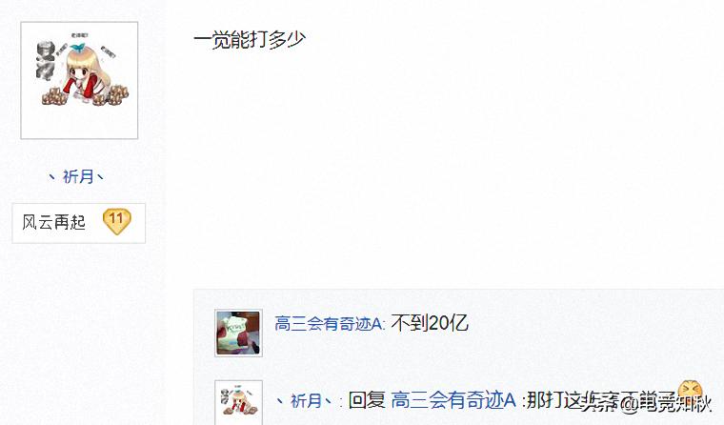Screen dimensions: 724x425
Task: Click the word 回复 in the second comment
Action: 367,400
